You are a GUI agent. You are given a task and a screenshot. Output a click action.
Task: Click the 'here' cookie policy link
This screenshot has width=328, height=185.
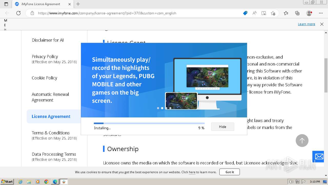click(192, 172)
